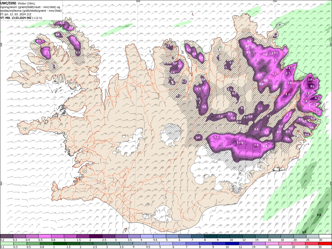Select pure red lower swatch above 30

325,244
